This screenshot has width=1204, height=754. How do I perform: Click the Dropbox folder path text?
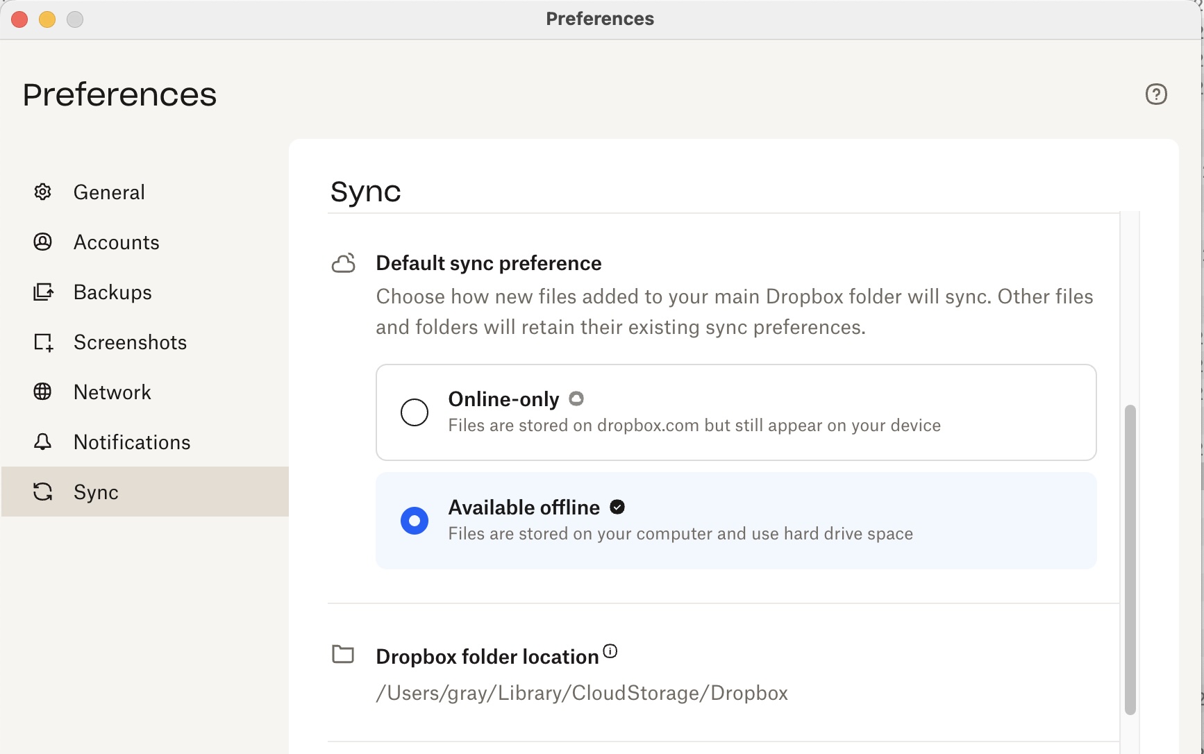[582, 693]
